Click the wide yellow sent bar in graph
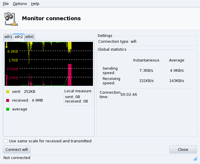This screenshot has width=200, height=164. click(69, 46)
